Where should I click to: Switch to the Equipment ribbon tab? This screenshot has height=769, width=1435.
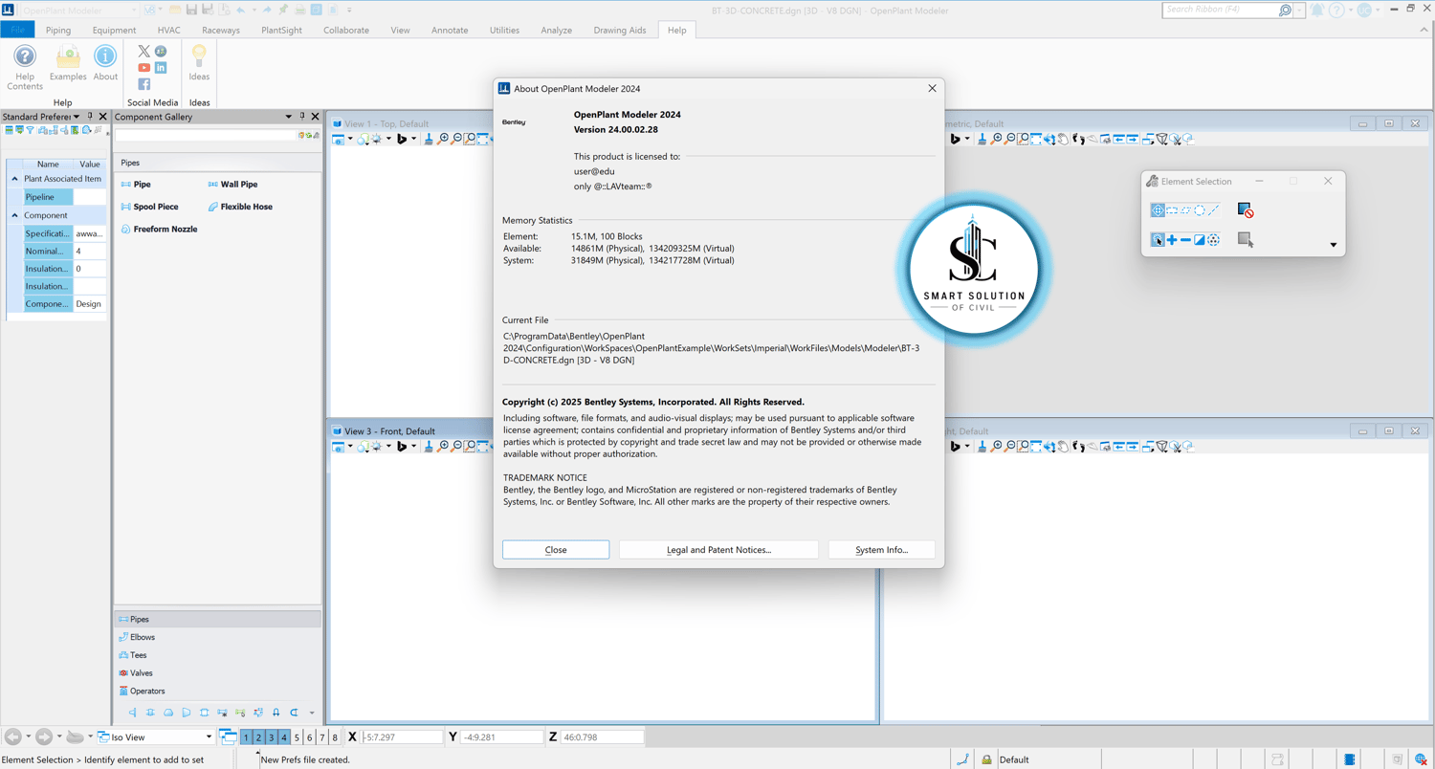pyautogui.click(x=114, y=30)
